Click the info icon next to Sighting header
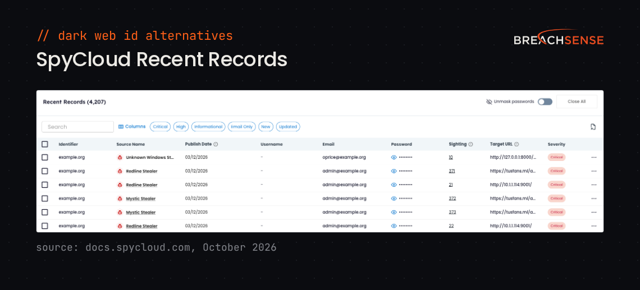The width and height of the screenshot is (640, 290). [470, 144]
